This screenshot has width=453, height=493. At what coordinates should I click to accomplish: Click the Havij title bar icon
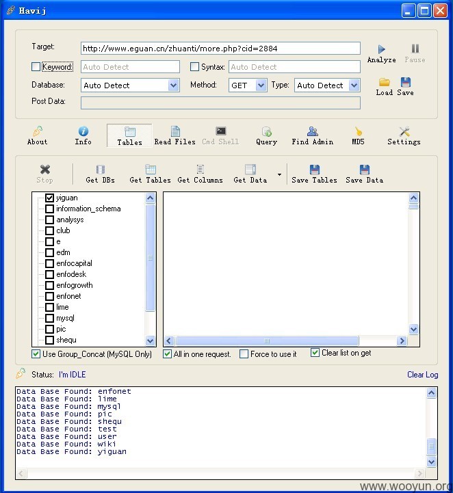[x=11, y=10]
